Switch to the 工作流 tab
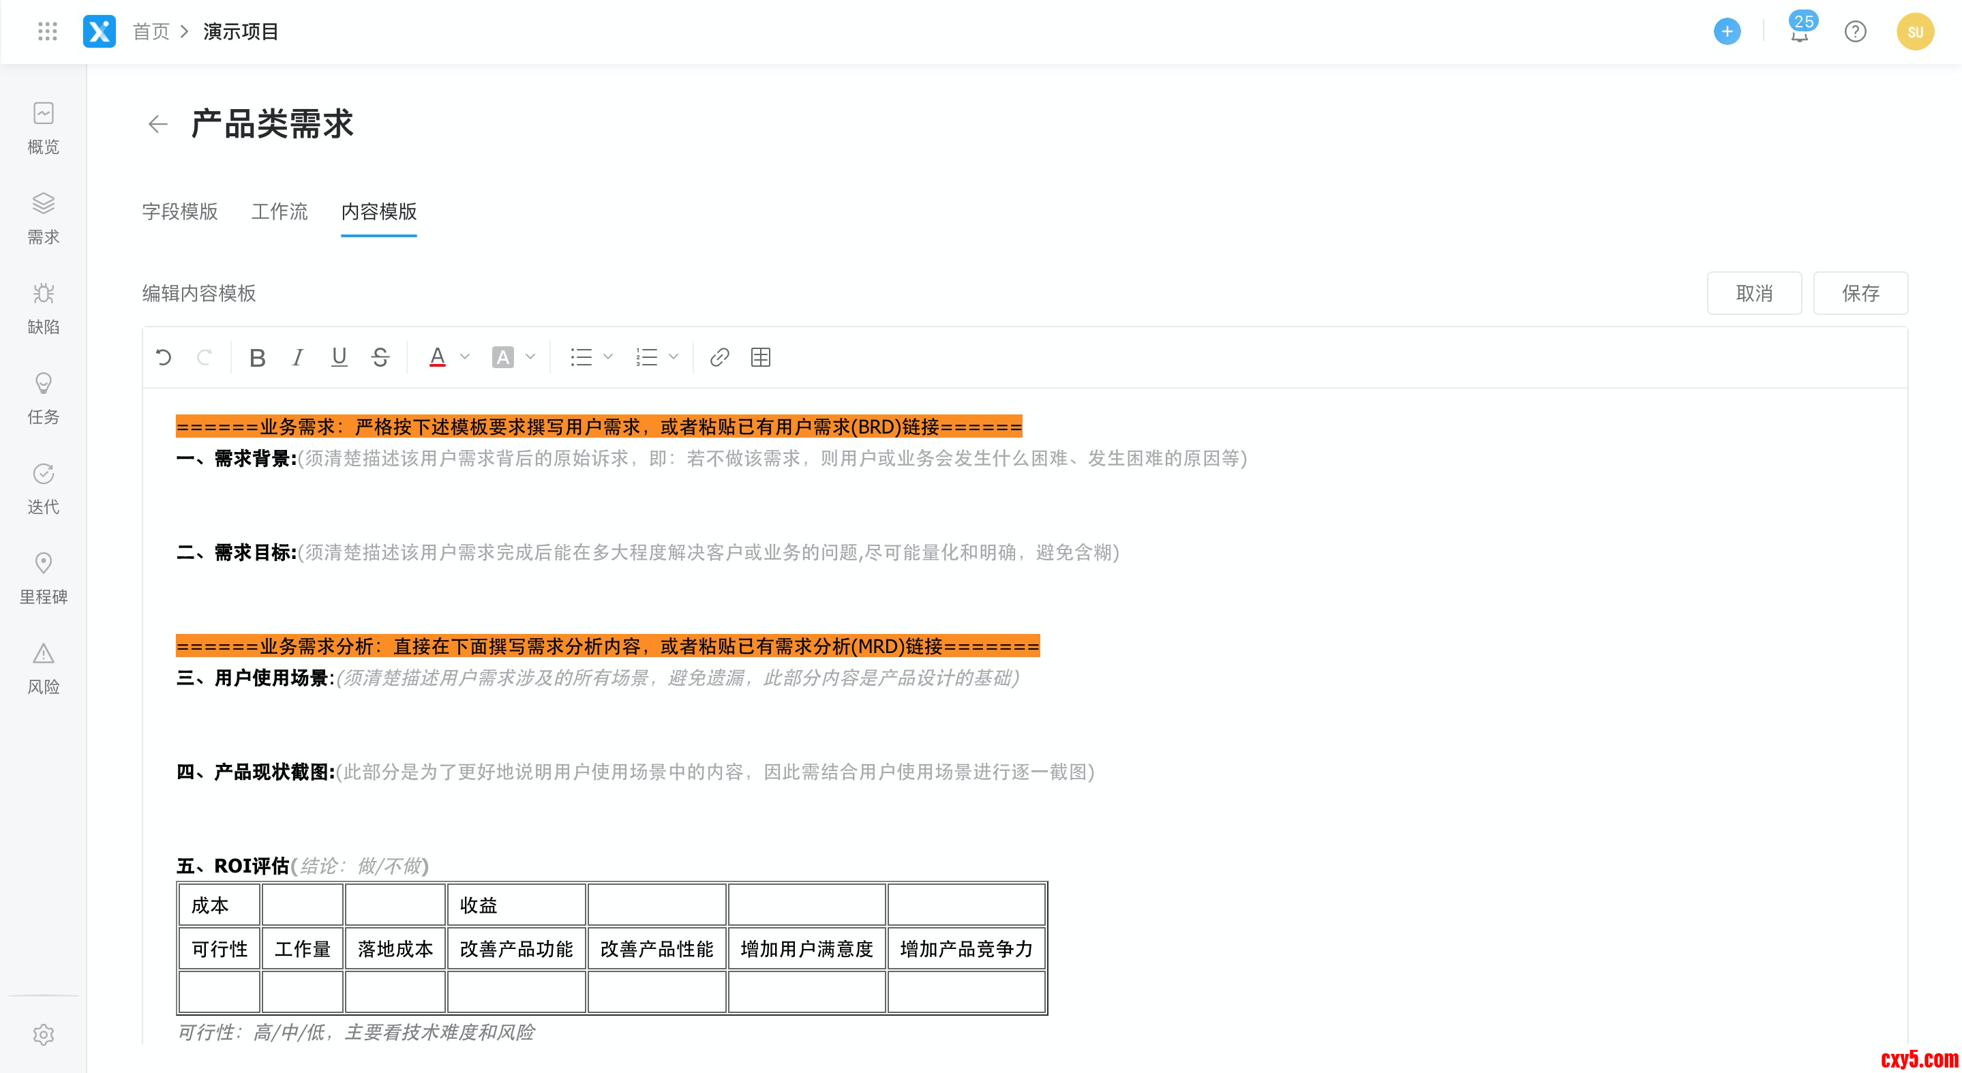Viewport: 1962px width, 1073px height. (x=280, y=212)
